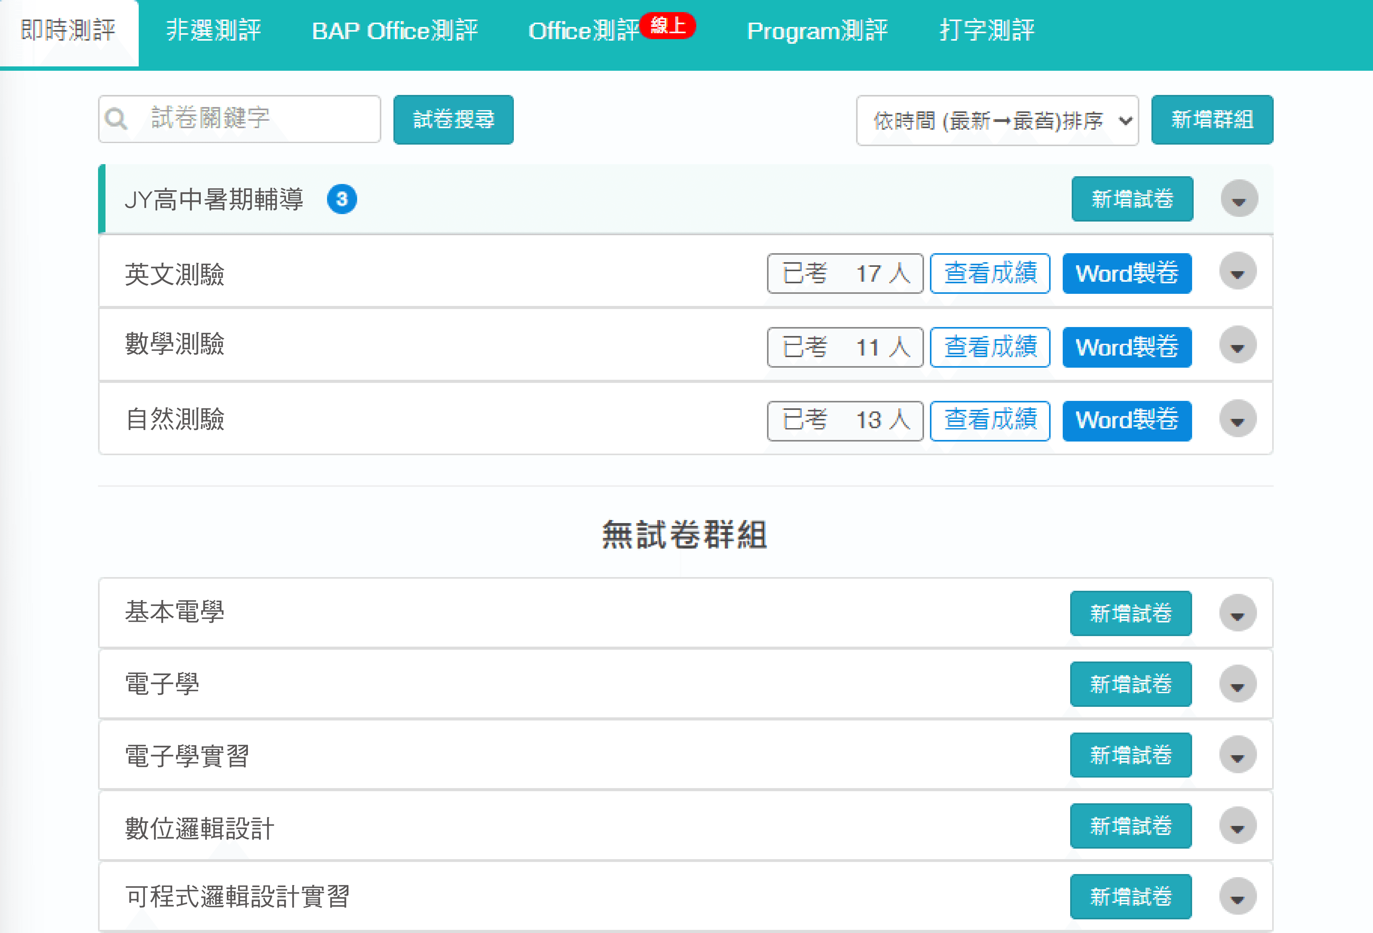The width and height of the screenshot is (1373, 933).
Task: Expand the JY高中暑期輔導 group arrow
Action: [1238, 199]
